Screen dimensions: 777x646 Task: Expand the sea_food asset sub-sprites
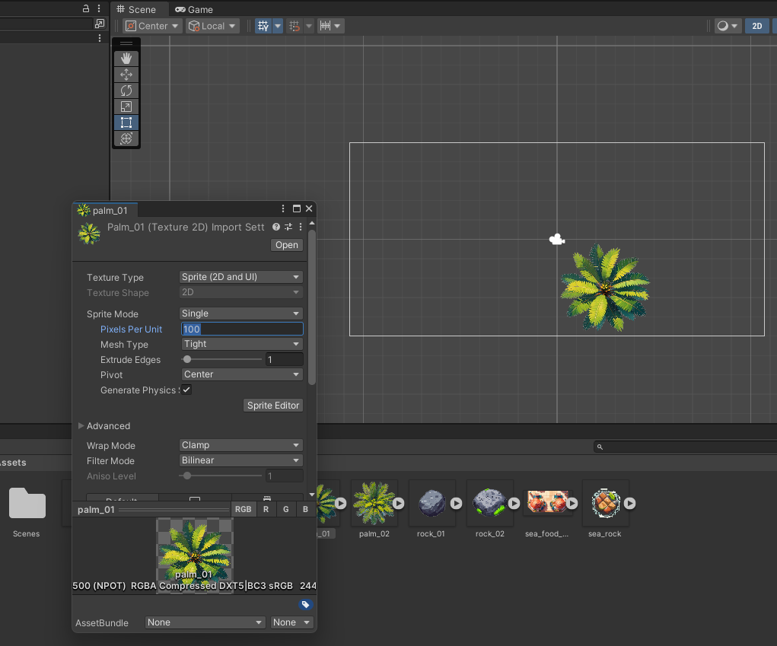[x=572, y=503]
